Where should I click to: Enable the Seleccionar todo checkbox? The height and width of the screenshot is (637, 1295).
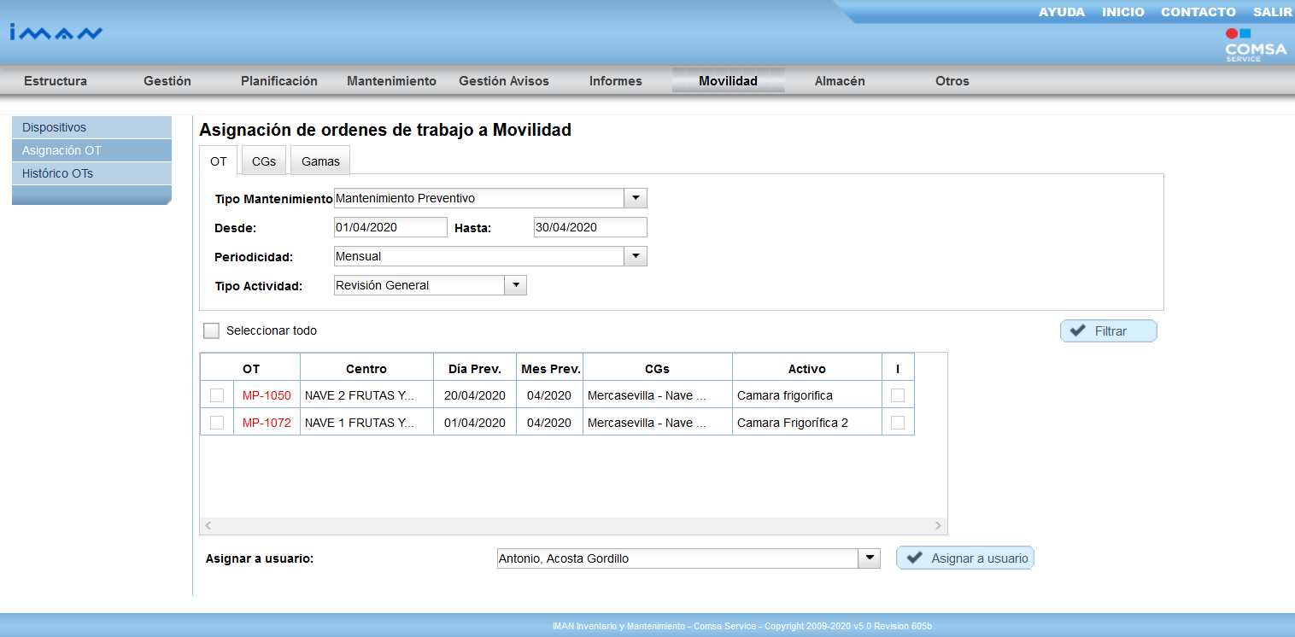211,330
